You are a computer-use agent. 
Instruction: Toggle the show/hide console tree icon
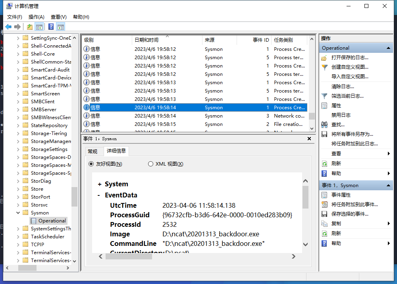coord(39,27)
